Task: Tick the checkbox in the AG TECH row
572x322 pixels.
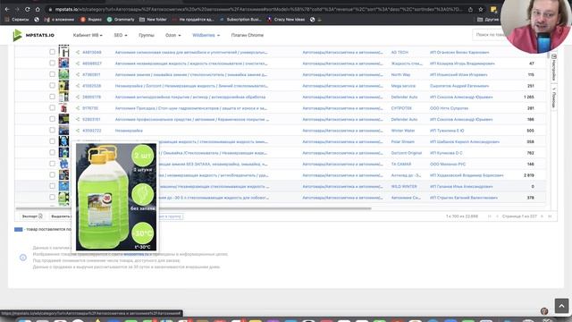Action: [x=52, y=52]
